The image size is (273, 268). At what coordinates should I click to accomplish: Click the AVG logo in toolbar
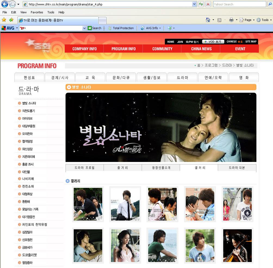tap(8, 28)
